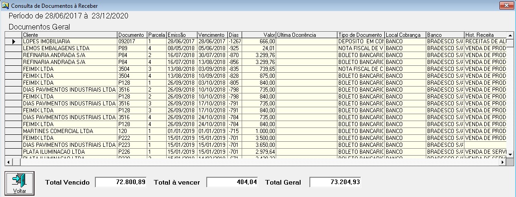Click the Voltar back button
Viewport: 516px width, 197px height.
click(19, 183)
